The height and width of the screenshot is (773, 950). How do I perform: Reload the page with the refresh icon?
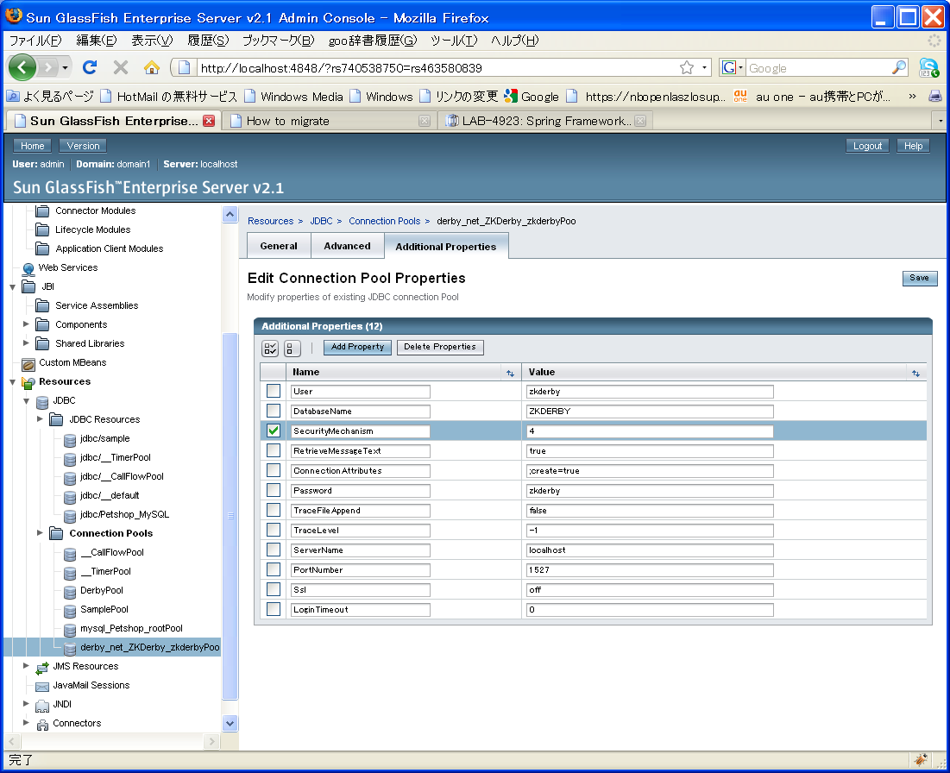90,67
